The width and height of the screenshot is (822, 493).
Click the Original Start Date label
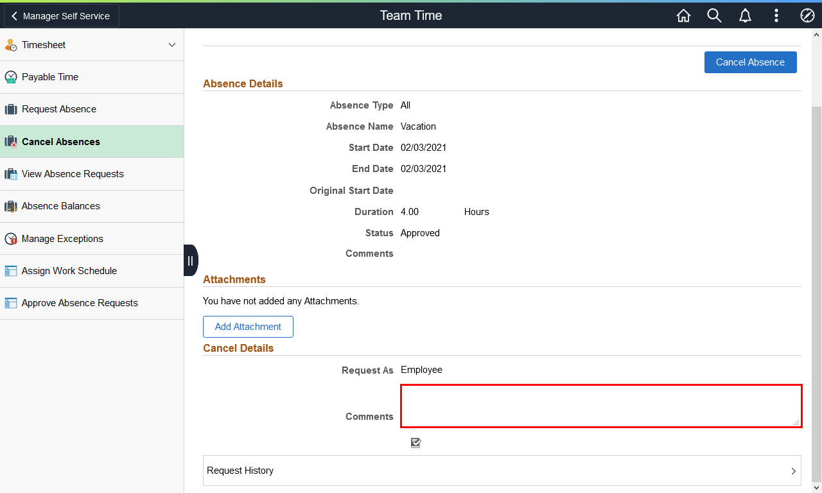click(351, 191)
